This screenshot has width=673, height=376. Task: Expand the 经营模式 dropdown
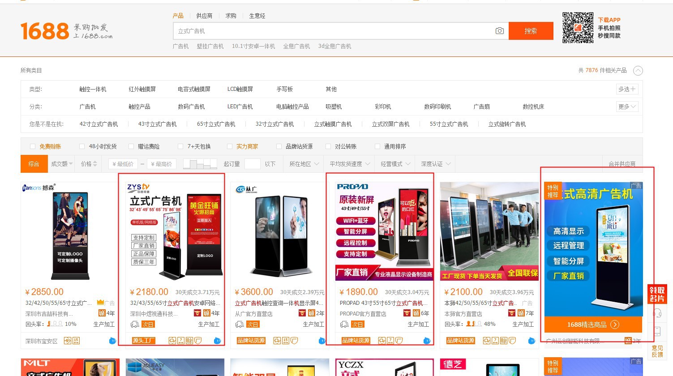coord(395,164)
